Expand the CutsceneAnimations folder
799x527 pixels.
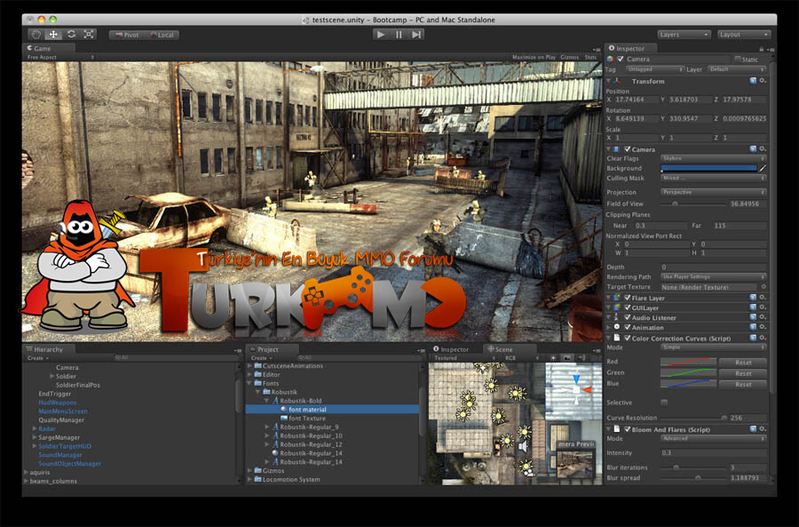[x=249, y=366]
